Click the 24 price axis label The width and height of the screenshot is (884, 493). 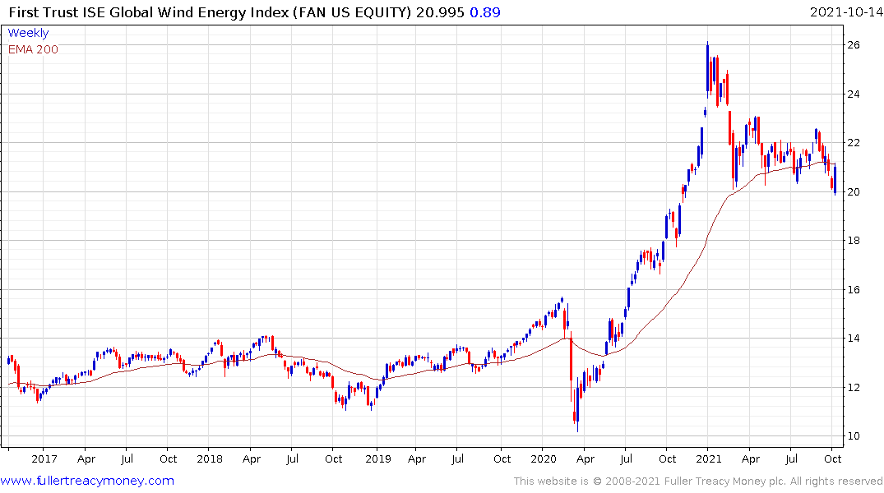[854, 94]
